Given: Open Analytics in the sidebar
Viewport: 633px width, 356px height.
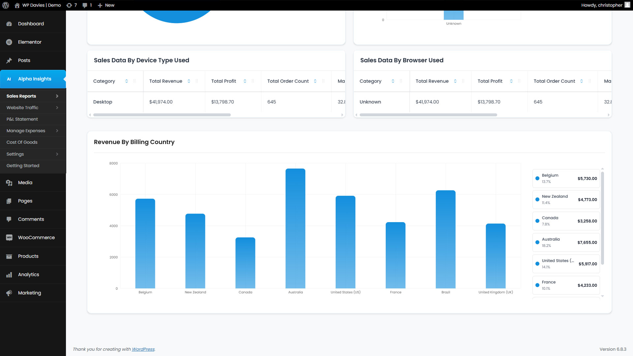Looking at the screenshot, I should [28, 275].
